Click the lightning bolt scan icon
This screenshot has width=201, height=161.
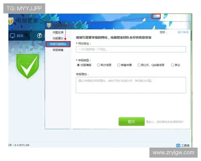40,36
